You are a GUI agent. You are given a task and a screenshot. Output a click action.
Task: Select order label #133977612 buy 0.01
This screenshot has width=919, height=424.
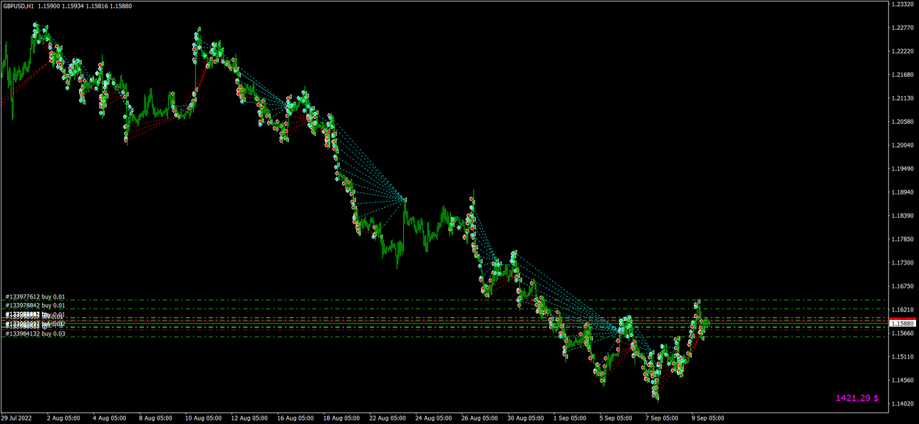click(35, 296)
